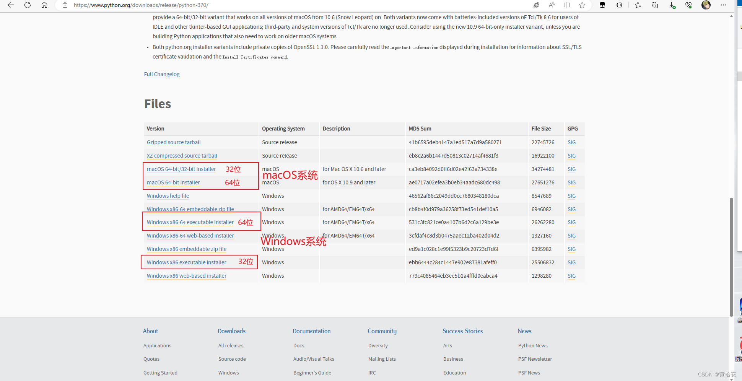Open PSF Newsletter footer link
Viewport: 742px width, 381px height.
(535, 359)
